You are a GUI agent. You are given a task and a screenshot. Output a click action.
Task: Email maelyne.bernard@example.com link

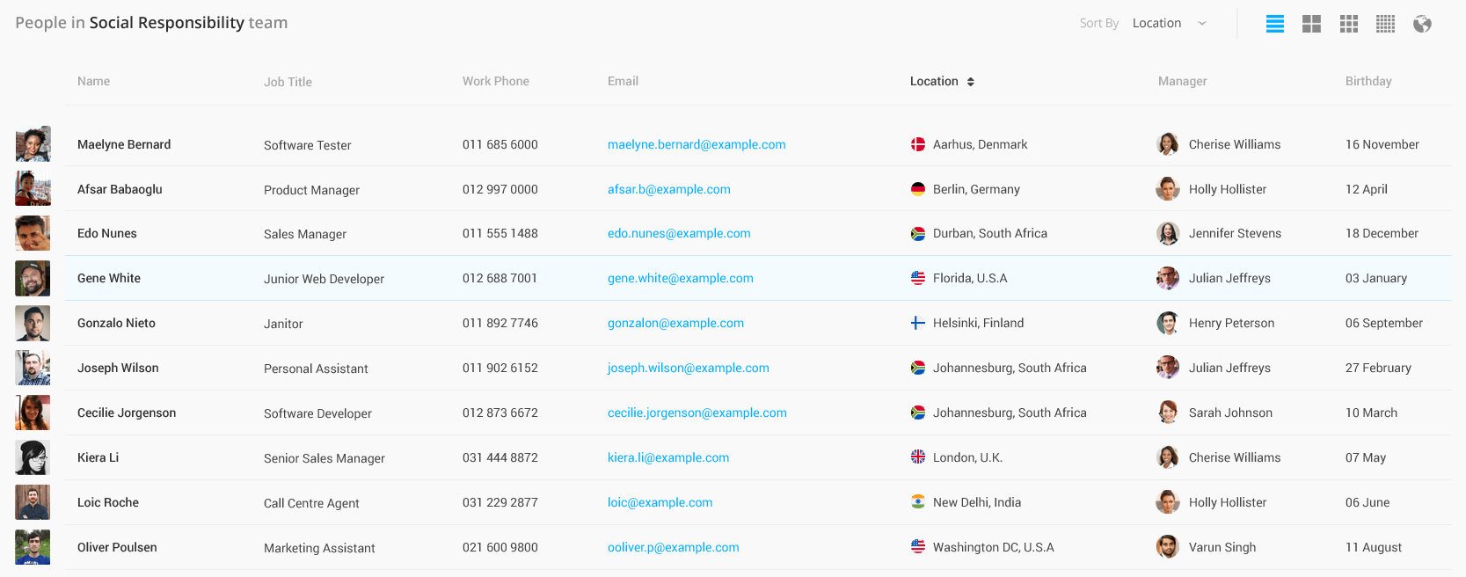[x=697, y=144]
